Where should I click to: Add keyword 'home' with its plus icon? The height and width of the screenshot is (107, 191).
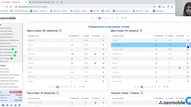point(103,45)
